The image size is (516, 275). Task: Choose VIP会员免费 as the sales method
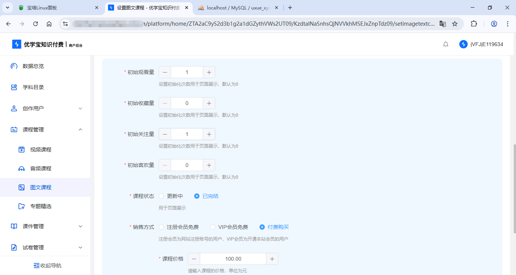[213, 227]
